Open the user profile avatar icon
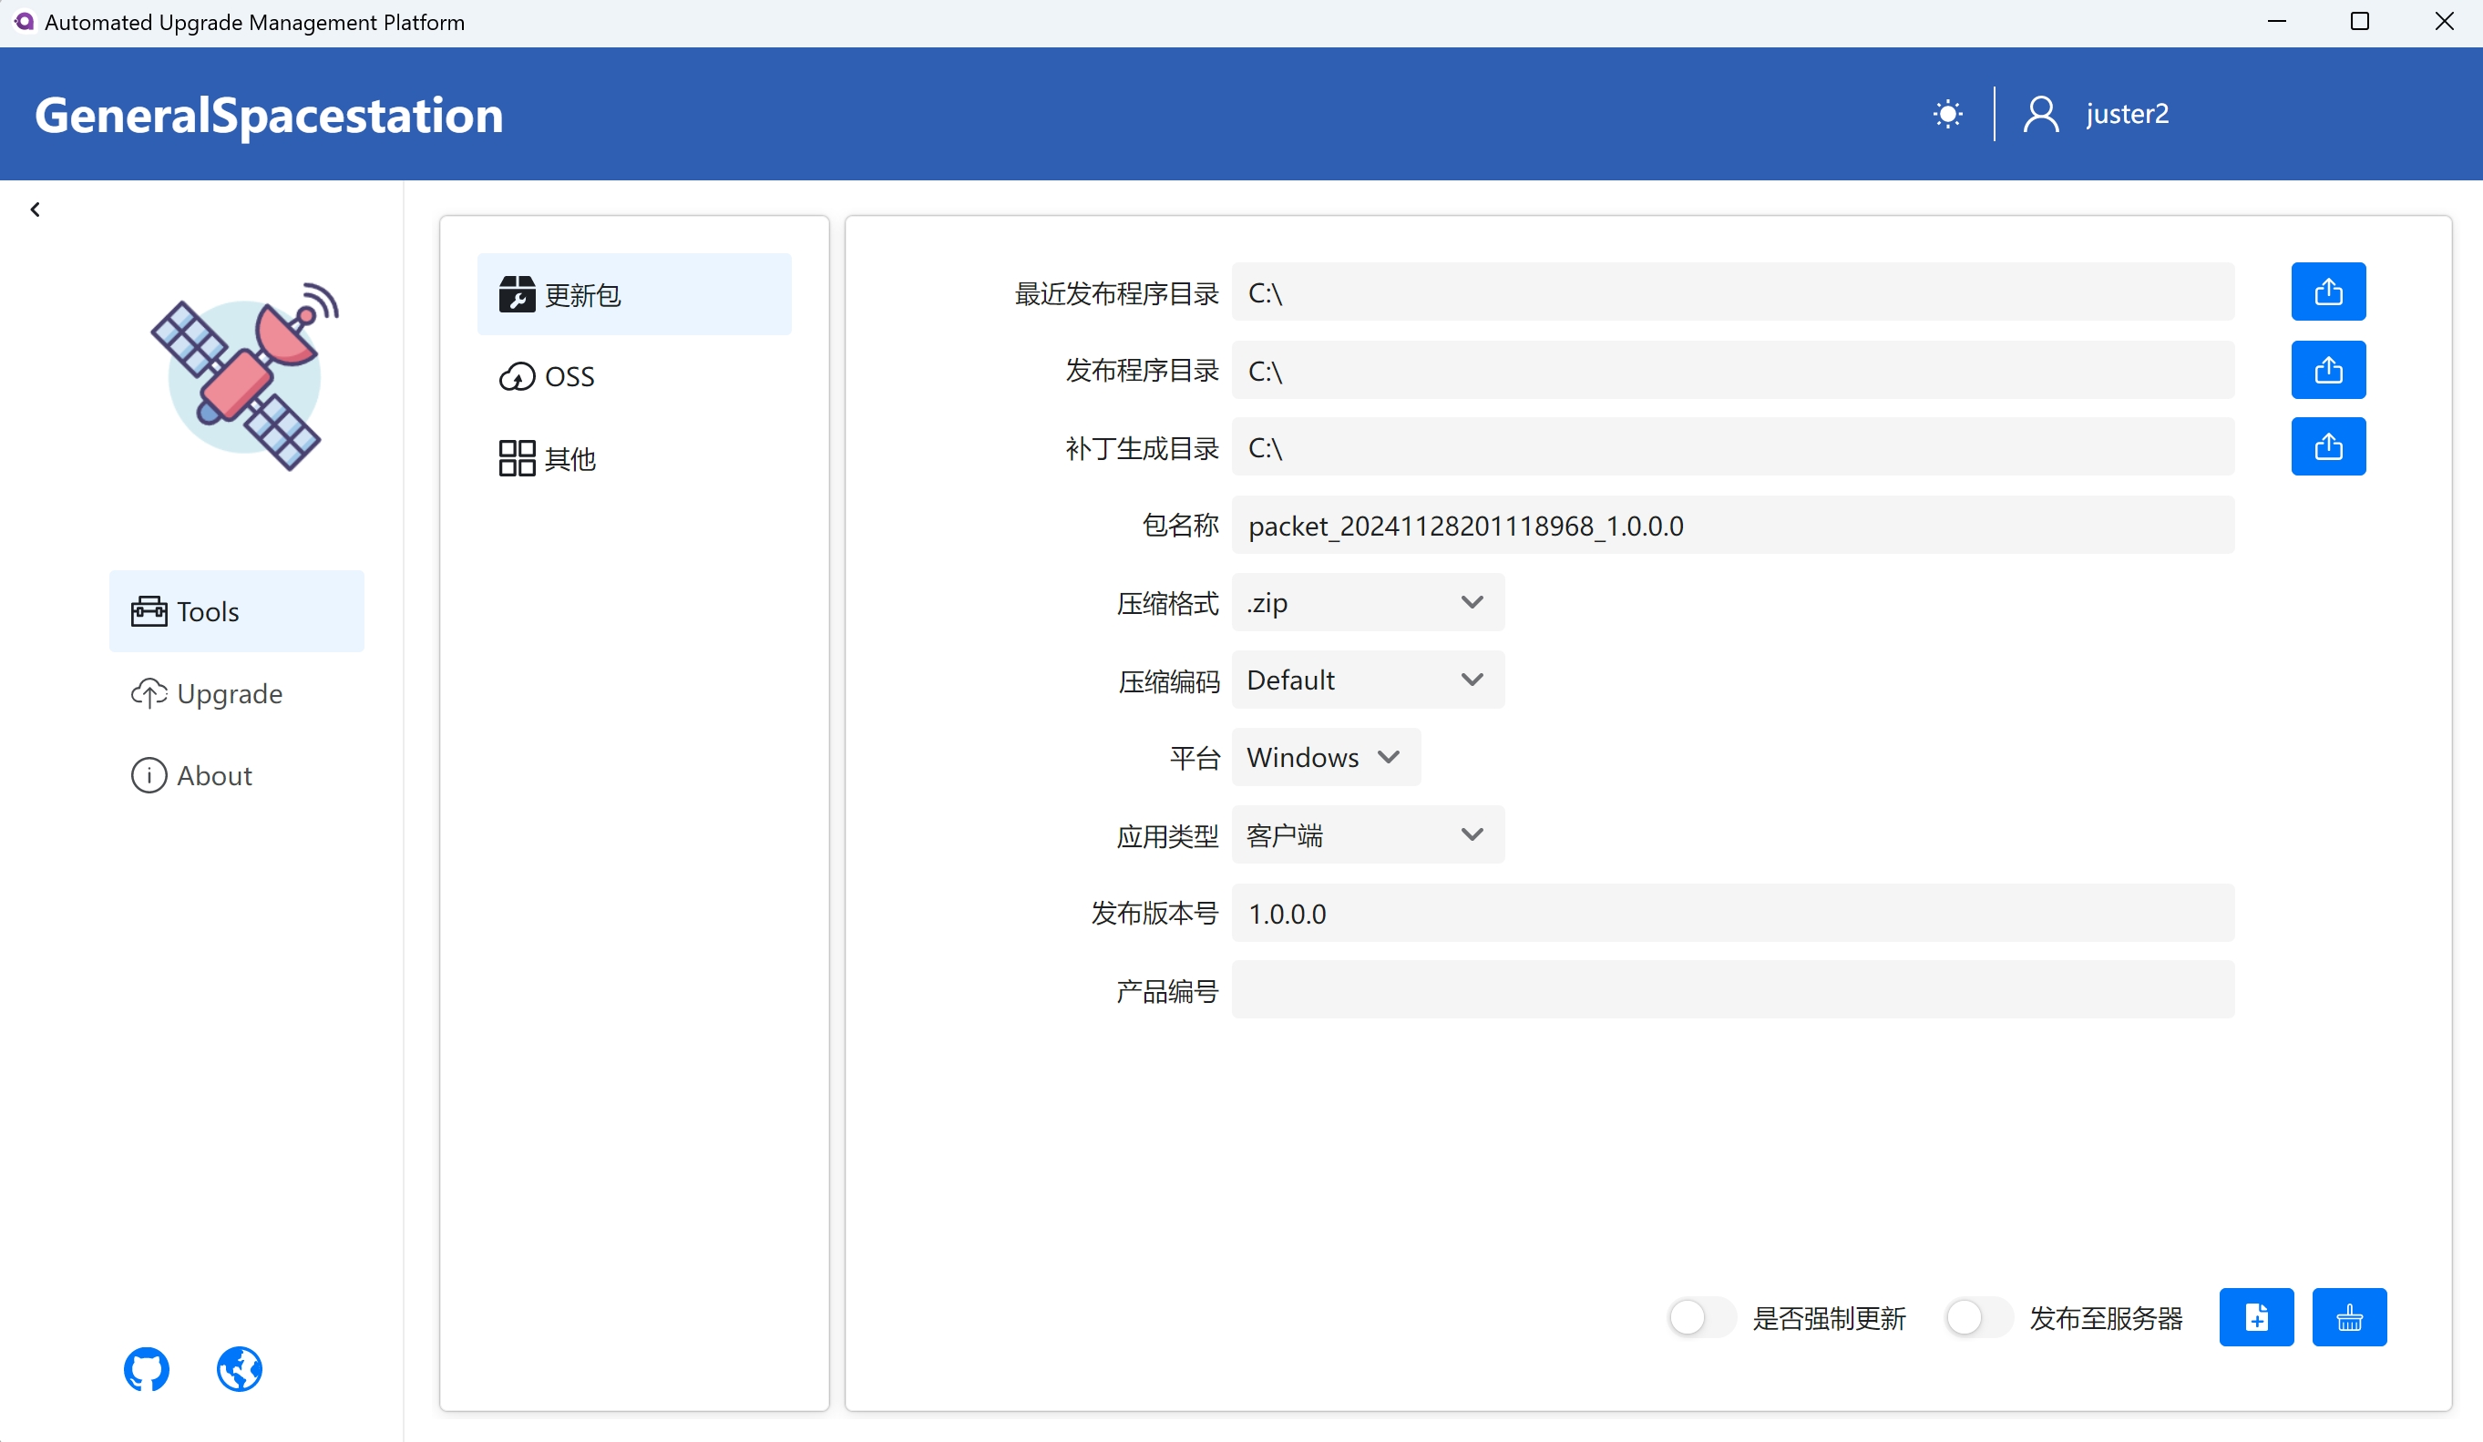 (x=2040, y=114)
